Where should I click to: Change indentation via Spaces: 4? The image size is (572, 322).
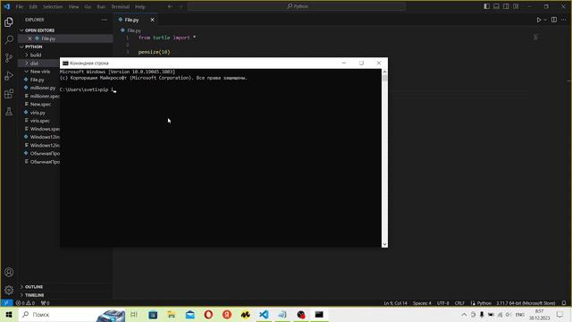coord(422,303)
